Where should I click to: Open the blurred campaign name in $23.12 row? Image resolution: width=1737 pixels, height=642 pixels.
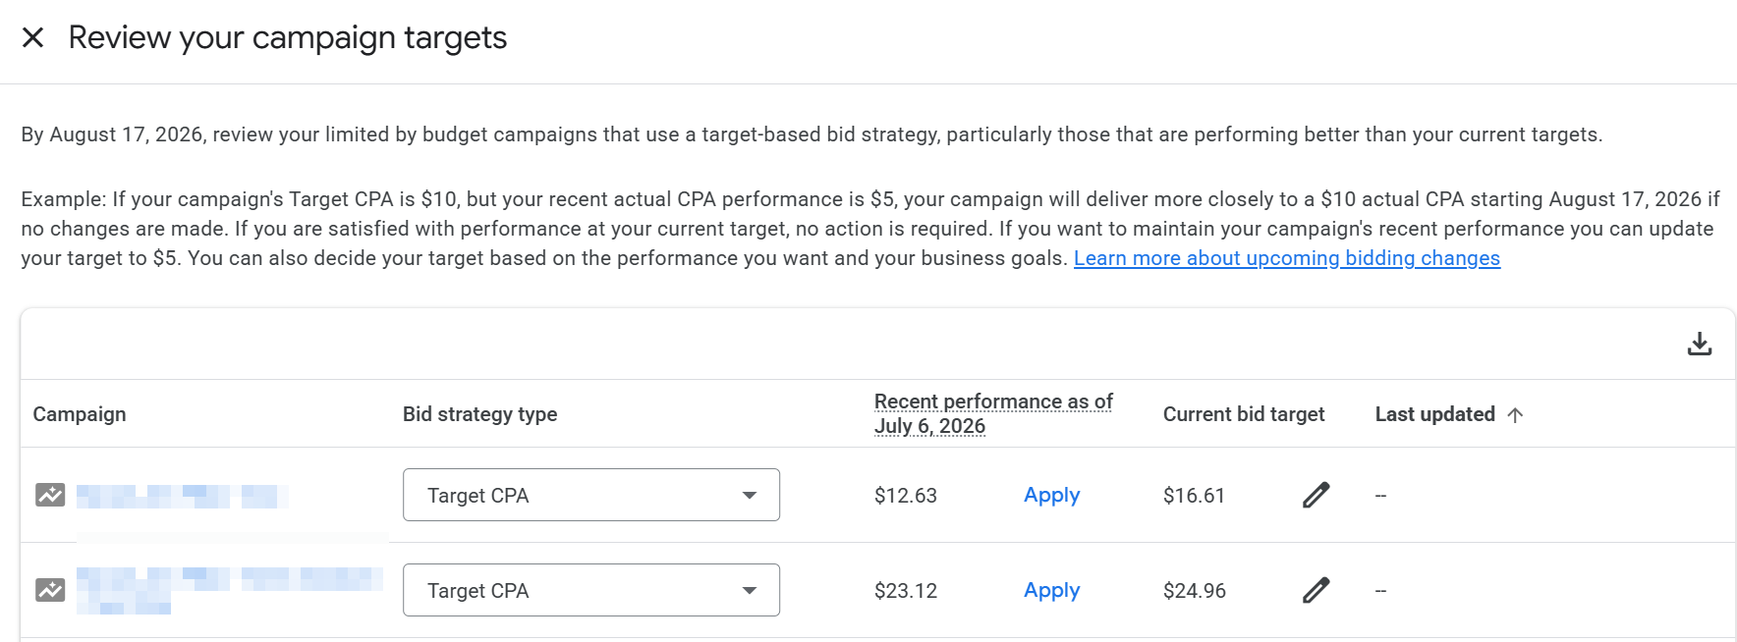coord(230,590)
